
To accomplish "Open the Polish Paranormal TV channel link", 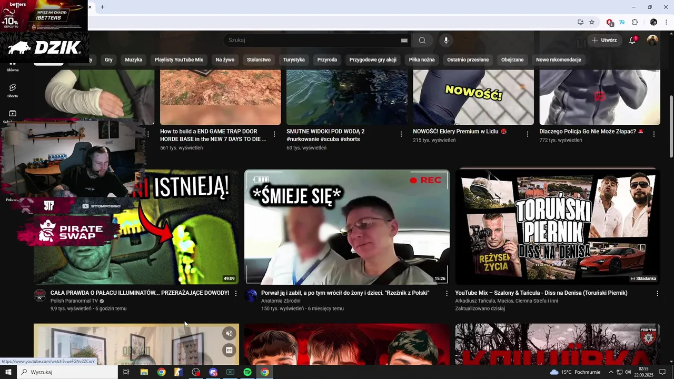I will [x=74, y=301].
